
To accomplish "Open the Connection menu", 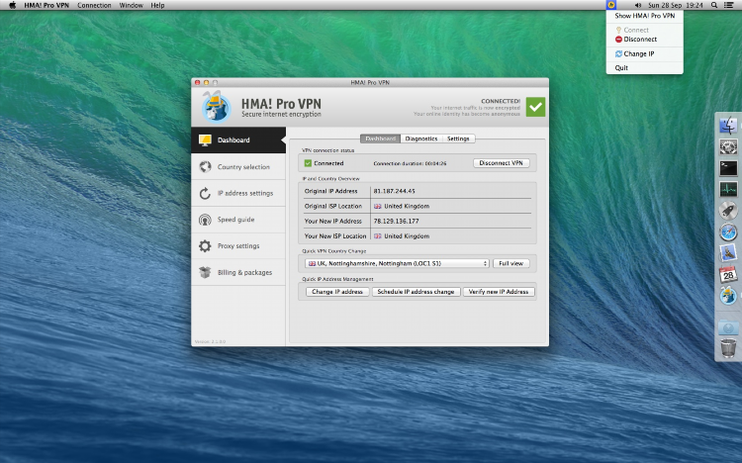I will click(94, 5).
